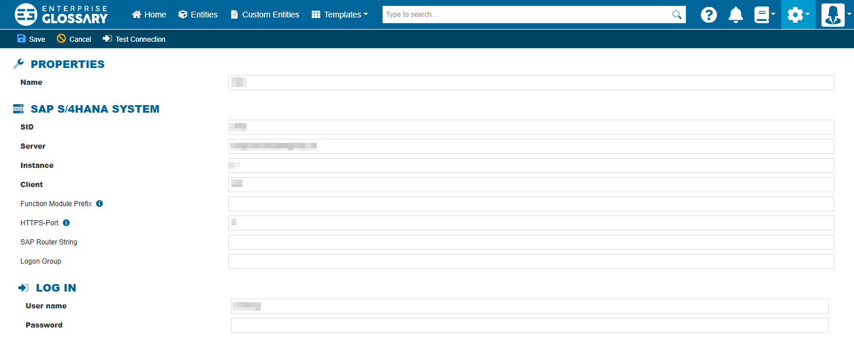Open the user profile avatar menu
This screenshot has height=363, width=854.
[834, 15]
